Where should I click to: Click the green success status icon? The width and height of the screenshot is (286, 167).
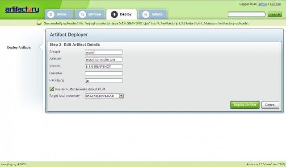tap(39, 23)
